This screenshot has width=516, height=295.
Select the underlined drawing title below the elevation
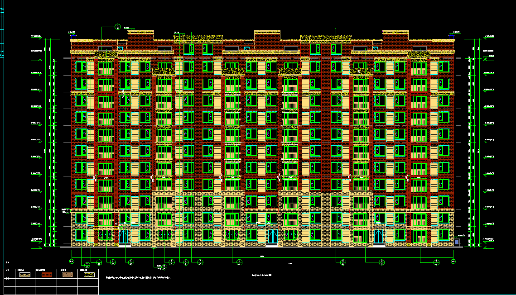(264, 276)
